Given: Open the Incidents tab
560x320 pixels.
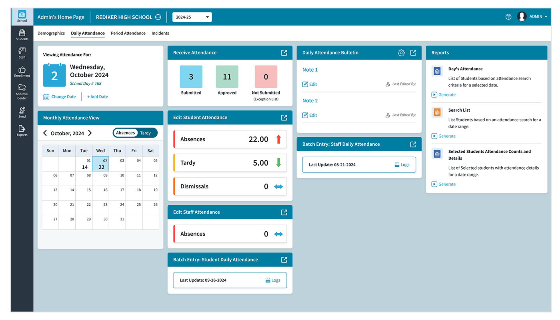Looking at the screenshot, I should coord(160,33).
